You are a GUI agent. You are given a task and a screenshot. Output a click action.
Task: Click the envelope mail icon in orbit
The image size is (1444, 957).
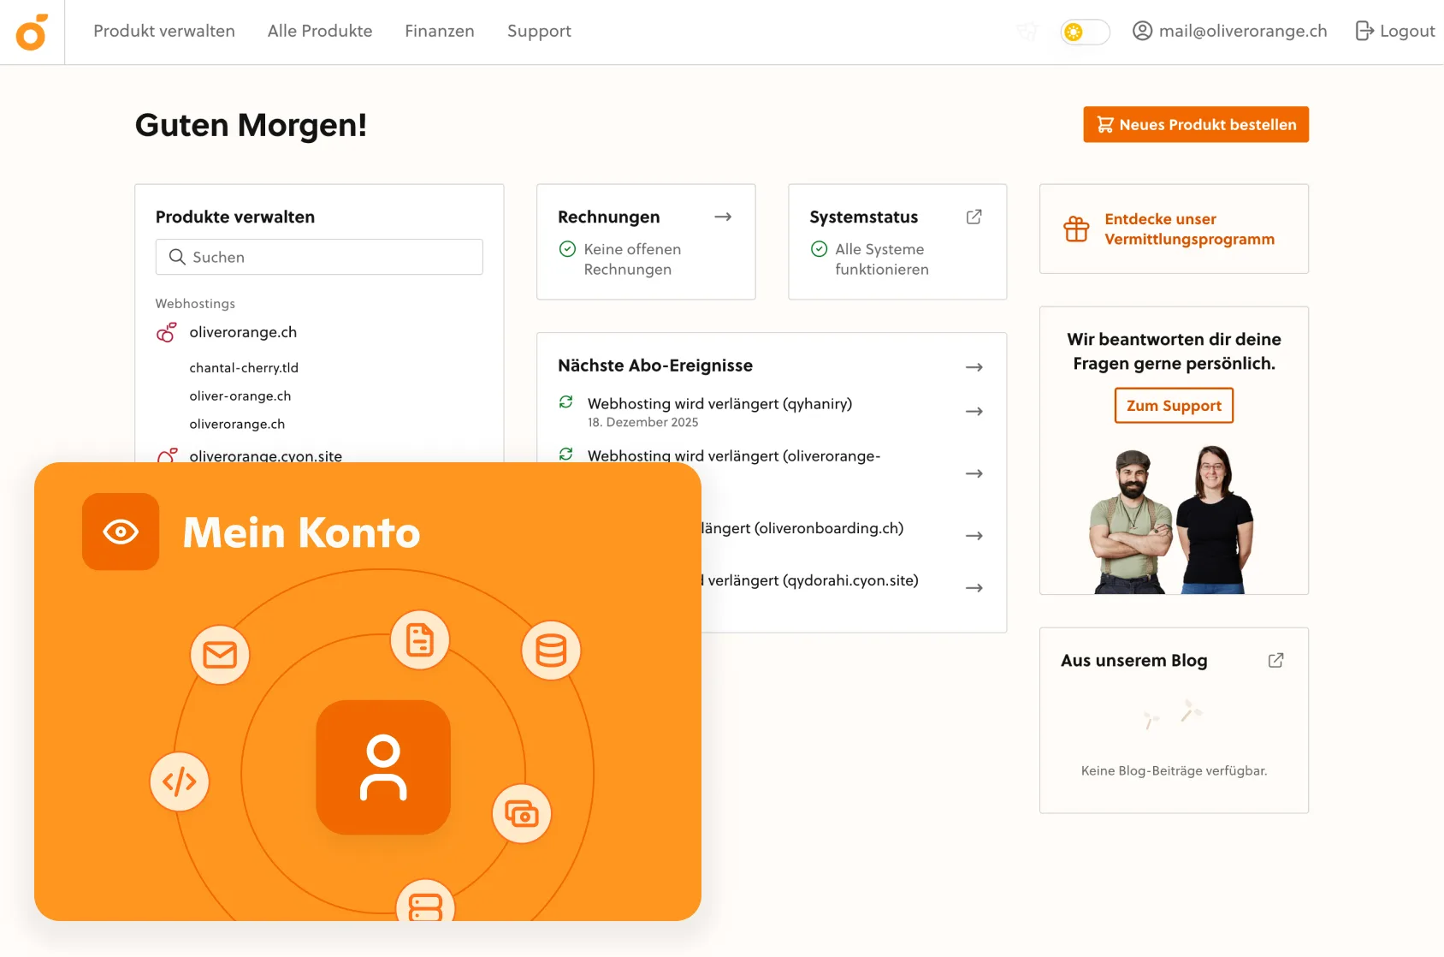220,655
